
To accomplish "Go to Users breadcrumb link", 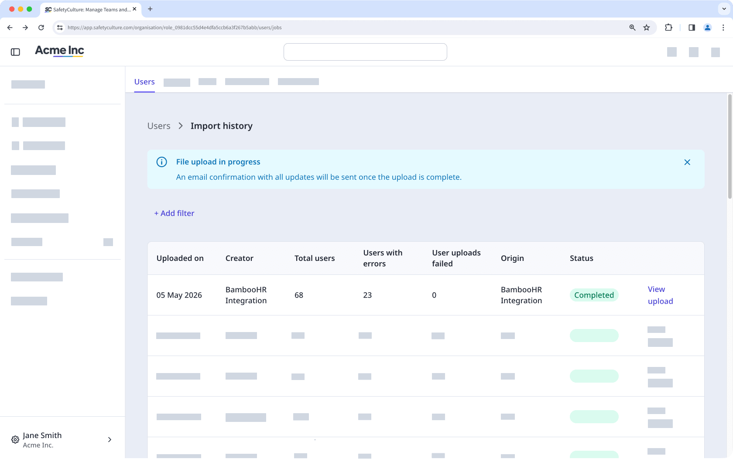I will [x=159, y=126].
